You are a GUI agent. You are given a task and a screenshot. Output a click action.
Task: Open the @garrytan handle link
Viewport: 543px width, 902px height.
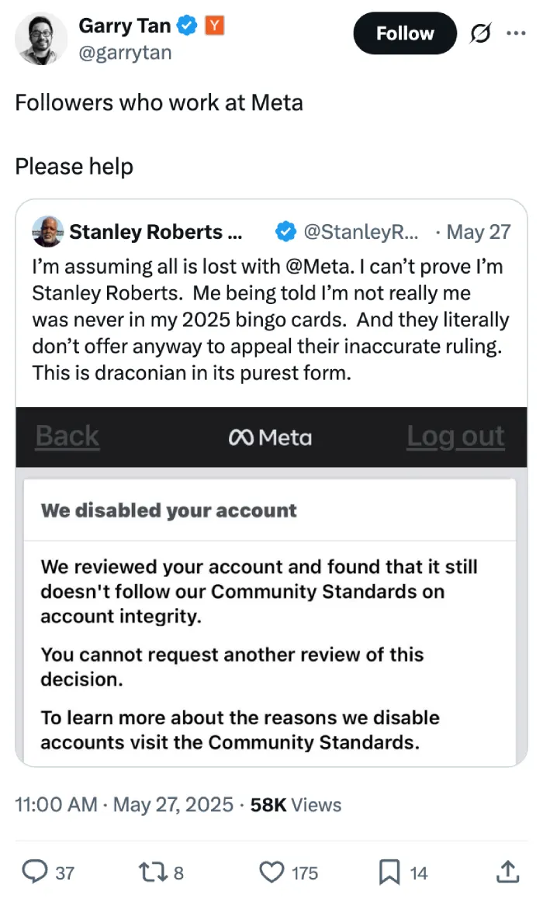pos(125,52)
